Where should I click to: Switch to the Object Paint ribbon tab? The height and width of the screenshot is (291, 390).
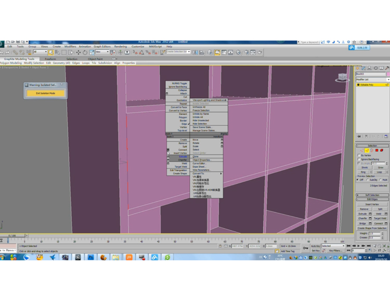click(95, 59)
